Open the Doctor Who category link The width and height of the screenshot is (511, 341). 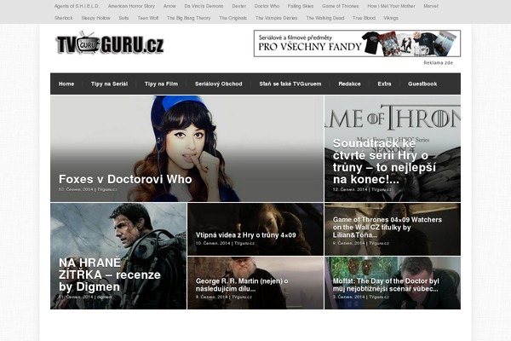[267, 6]
